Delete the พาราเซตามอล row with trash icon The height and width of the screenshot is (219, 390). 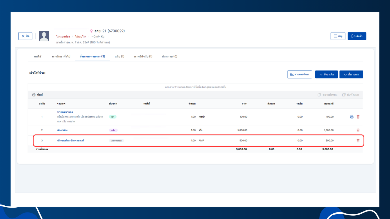tap(358, 117)
